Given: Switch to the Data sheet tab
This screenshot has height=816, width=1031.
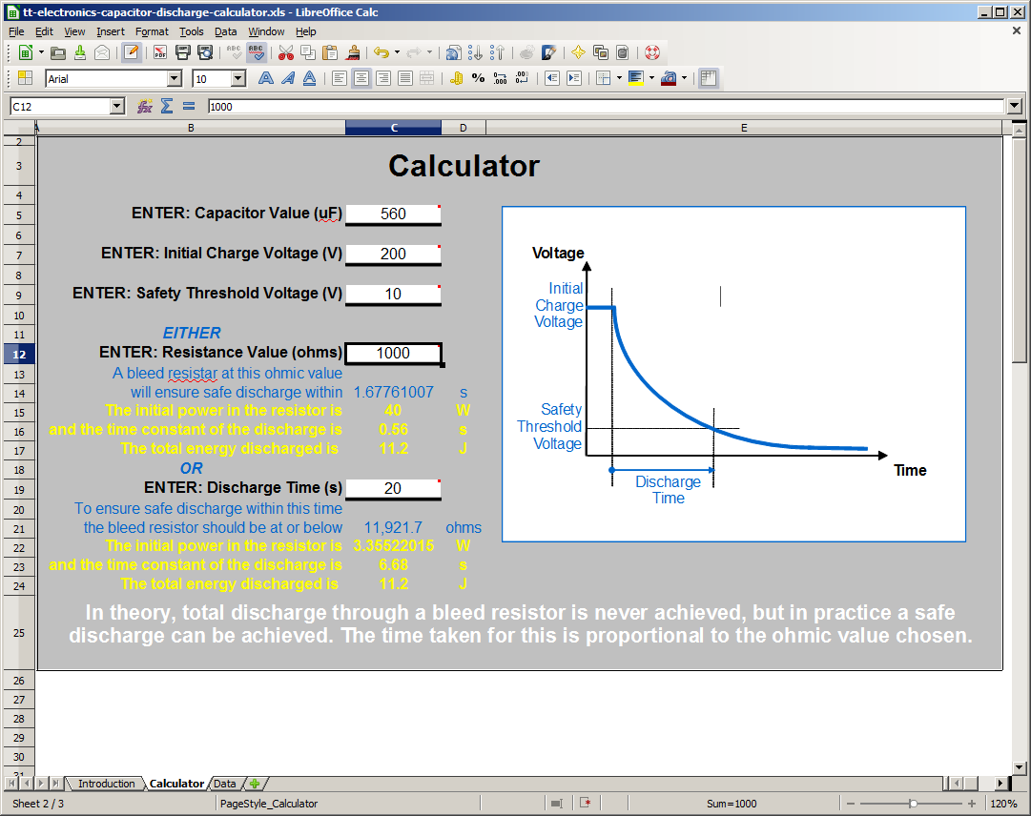Looking at the screenshot, I should 224,784.
